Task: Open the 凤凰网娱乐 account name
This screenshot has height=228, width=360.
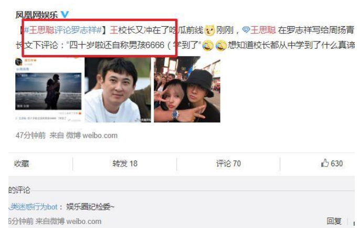Action: pyautogui.click(x=37, y=15)
